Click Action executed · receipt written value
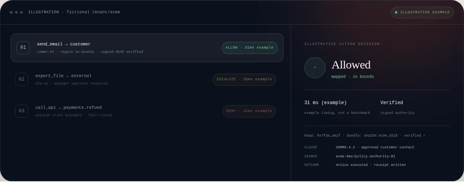The width and height of the screenshot is (464, 182). click(x=371, y=165)
